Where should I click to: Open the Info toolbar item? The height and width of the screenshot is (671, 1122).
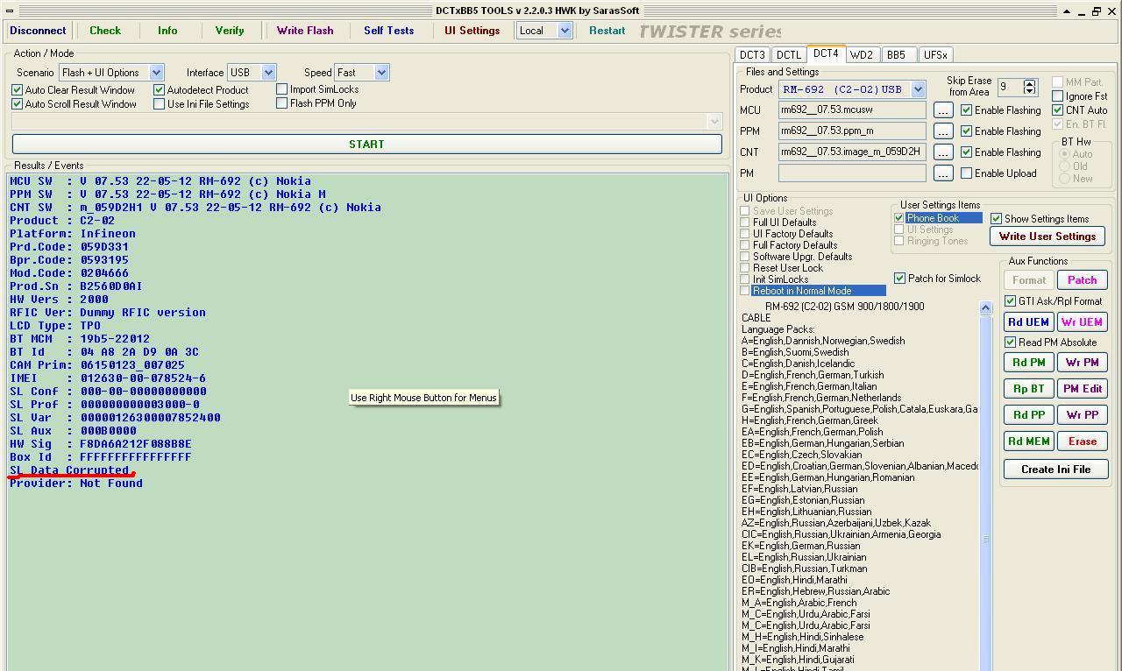click(167, 31)
